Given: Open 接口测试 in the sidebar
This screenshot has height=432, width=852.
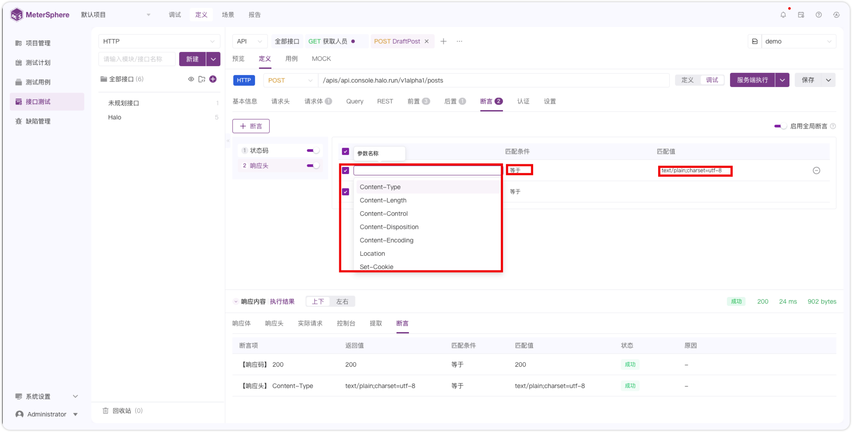Looking at the screenshot, I should [x=47, y=102].
